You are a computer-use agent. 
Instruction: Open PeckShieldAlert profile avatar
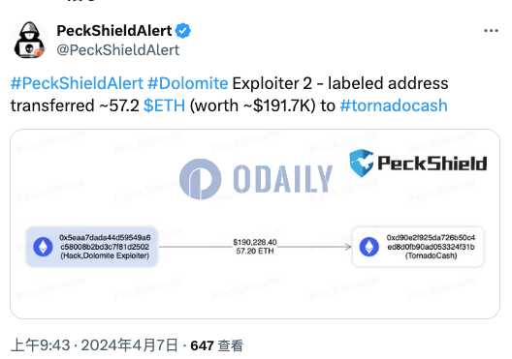click(x=29, y=40)
